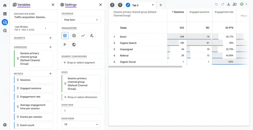Viewport: 253px width, 130px height.
Task: Select Average engagement time per session metric
Action: [x=33, y=107]
